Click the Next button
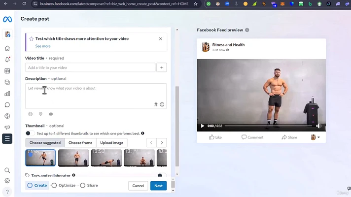The height and width of the screenshot is (197, 351). (x=158, y=186)
